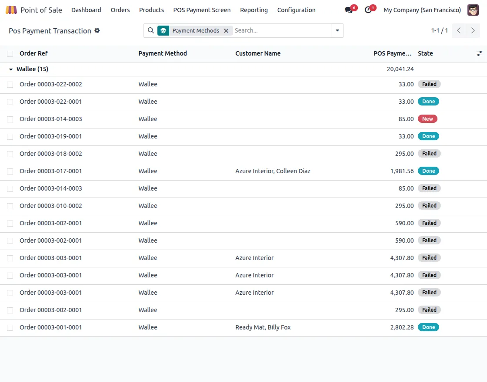Image resolution: width=487 pixels, height=382 pixels.
Task: Open the Reporting menu
Action: point(254,10)
